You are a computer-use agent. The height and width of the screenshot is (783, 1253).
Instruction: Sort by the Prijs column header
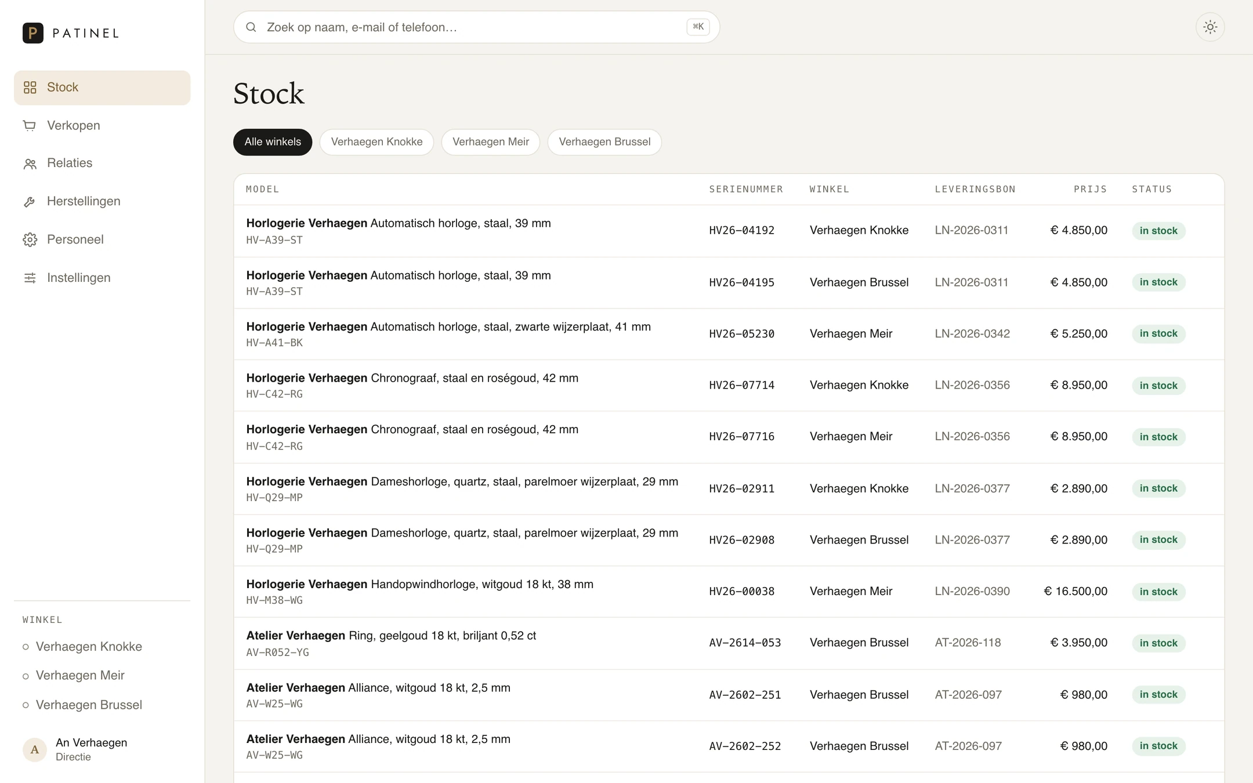[1090, 189]
